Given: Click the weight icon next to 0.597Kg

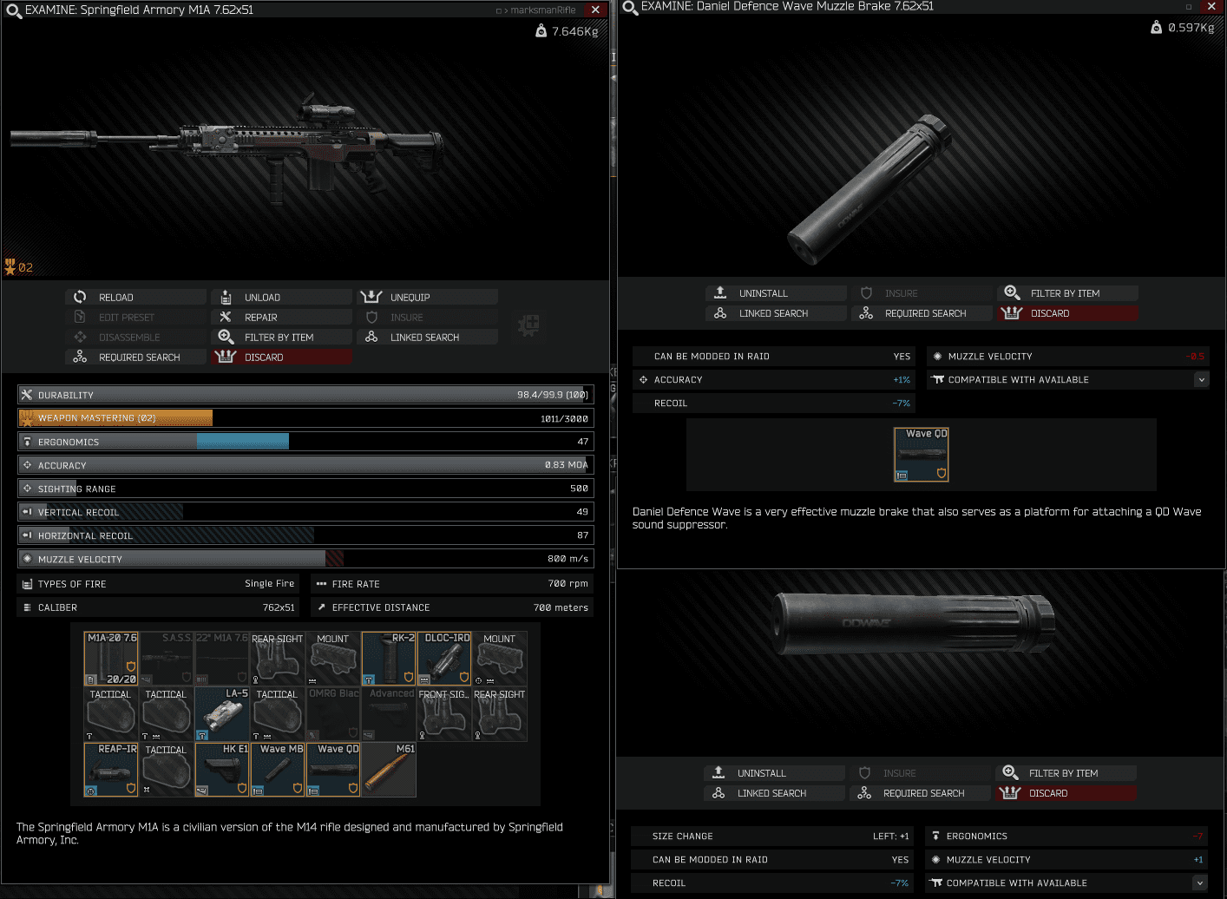Looking at the screenshot, I should click(x=1156, y=28).
